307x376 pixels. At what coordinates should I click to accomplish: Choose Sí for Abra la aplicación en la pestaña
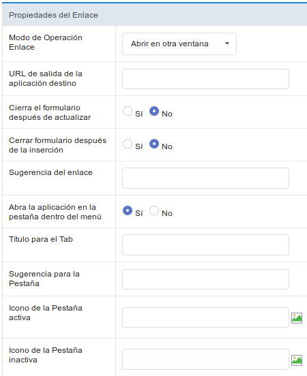click(128, 210)
